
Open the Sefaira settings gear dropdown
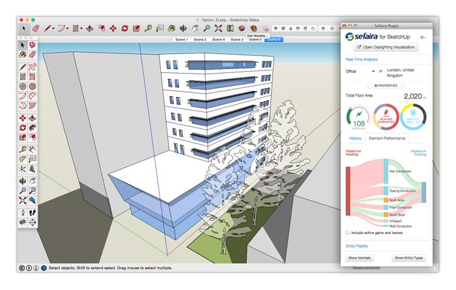423,37
